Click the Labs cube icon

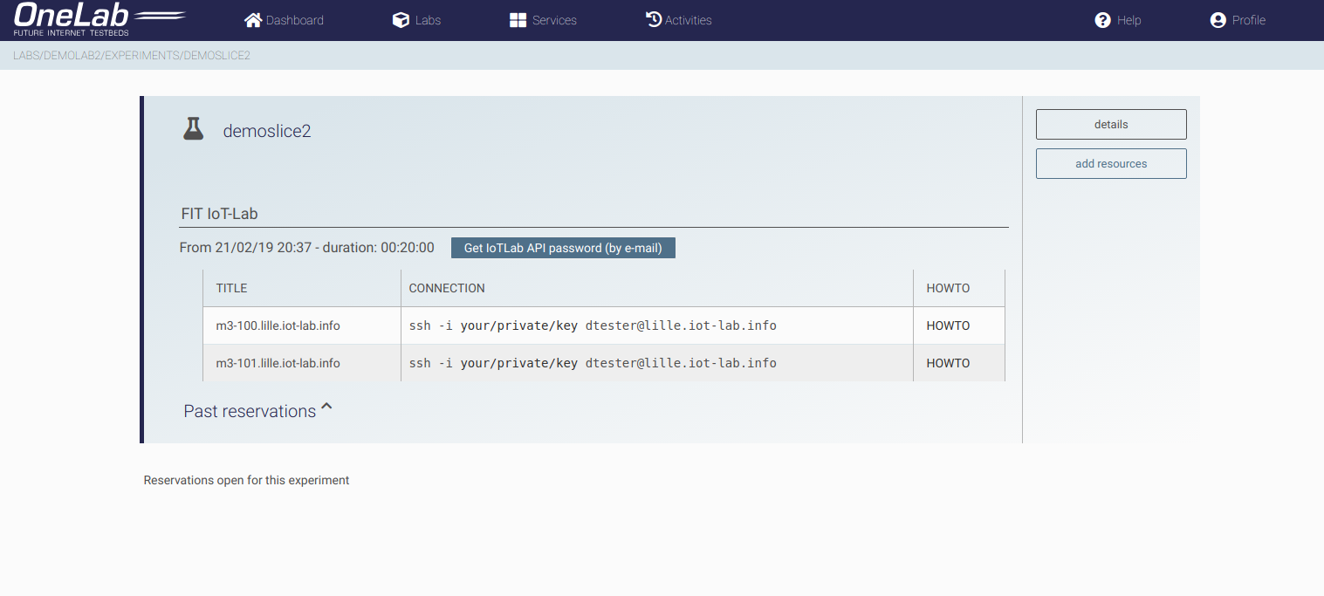click(401, 20)
